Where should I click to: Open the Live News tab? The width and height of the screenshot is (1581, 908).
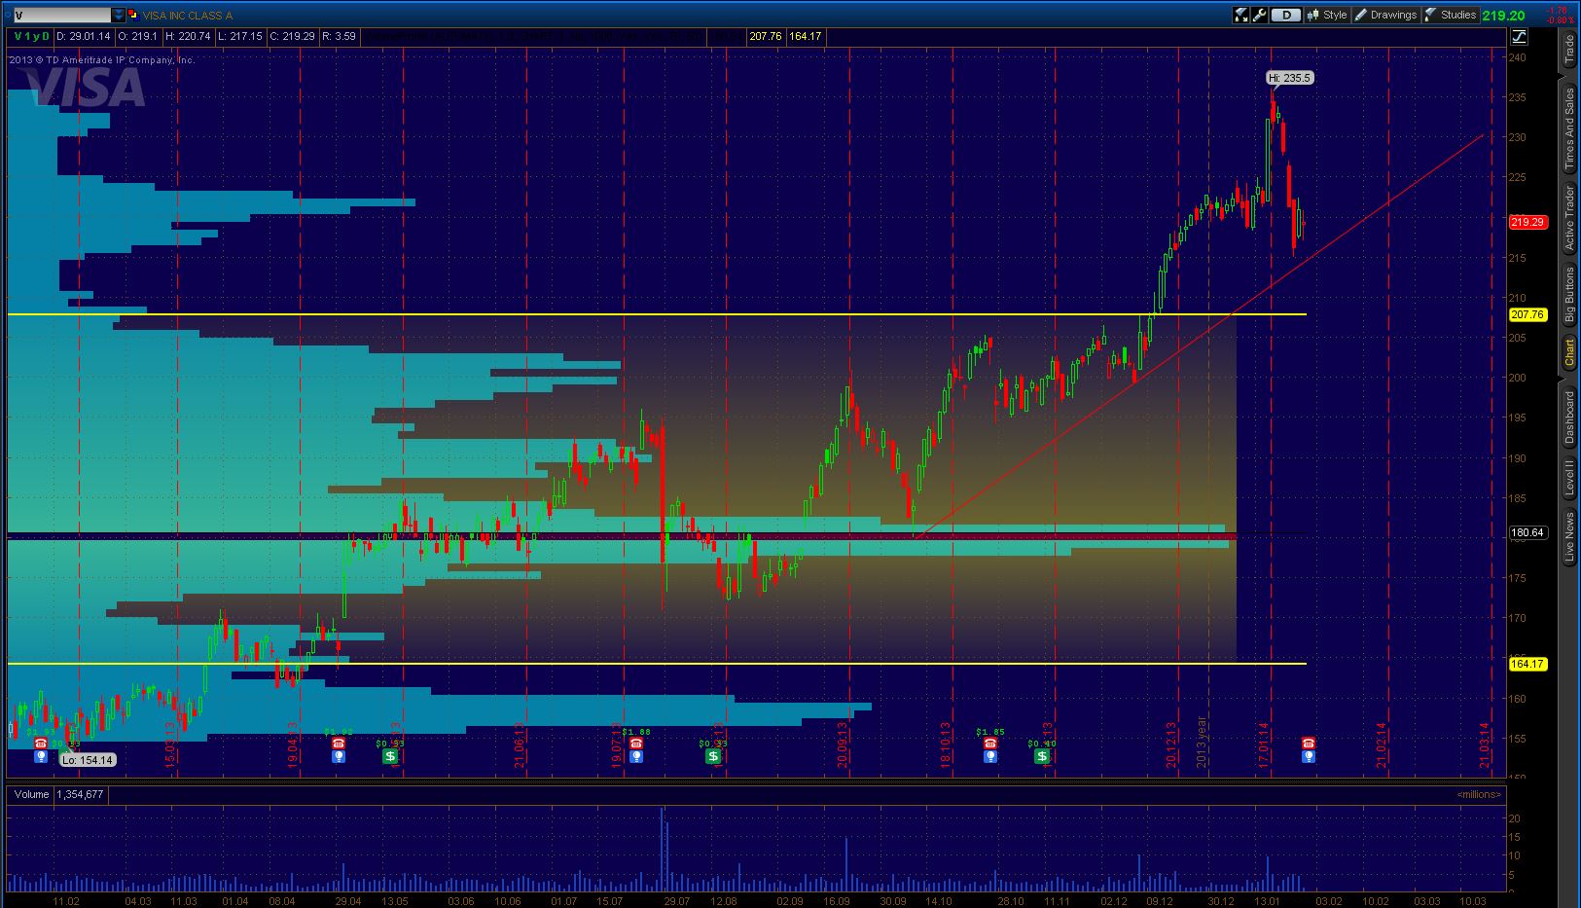pyautogui.click(x=1568, y=537)
